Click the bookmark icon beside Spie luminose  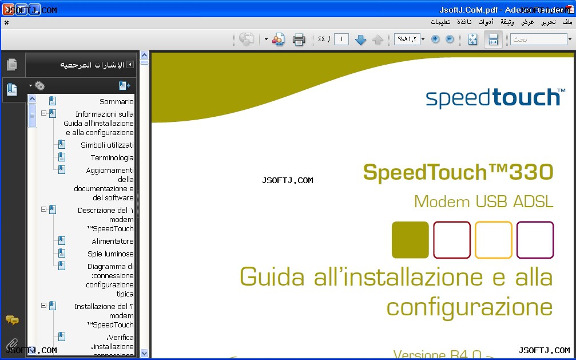[x=62, y=253]
